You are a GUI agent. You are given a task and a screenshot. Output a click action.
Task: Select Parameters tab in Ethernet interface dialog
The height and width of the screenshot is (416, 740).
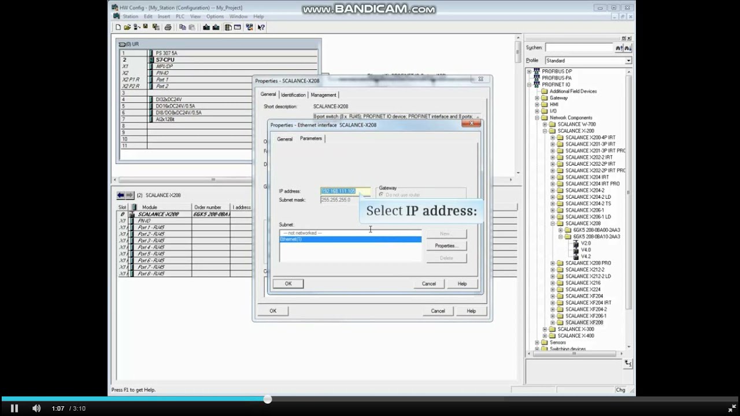[x=311, y=139]
